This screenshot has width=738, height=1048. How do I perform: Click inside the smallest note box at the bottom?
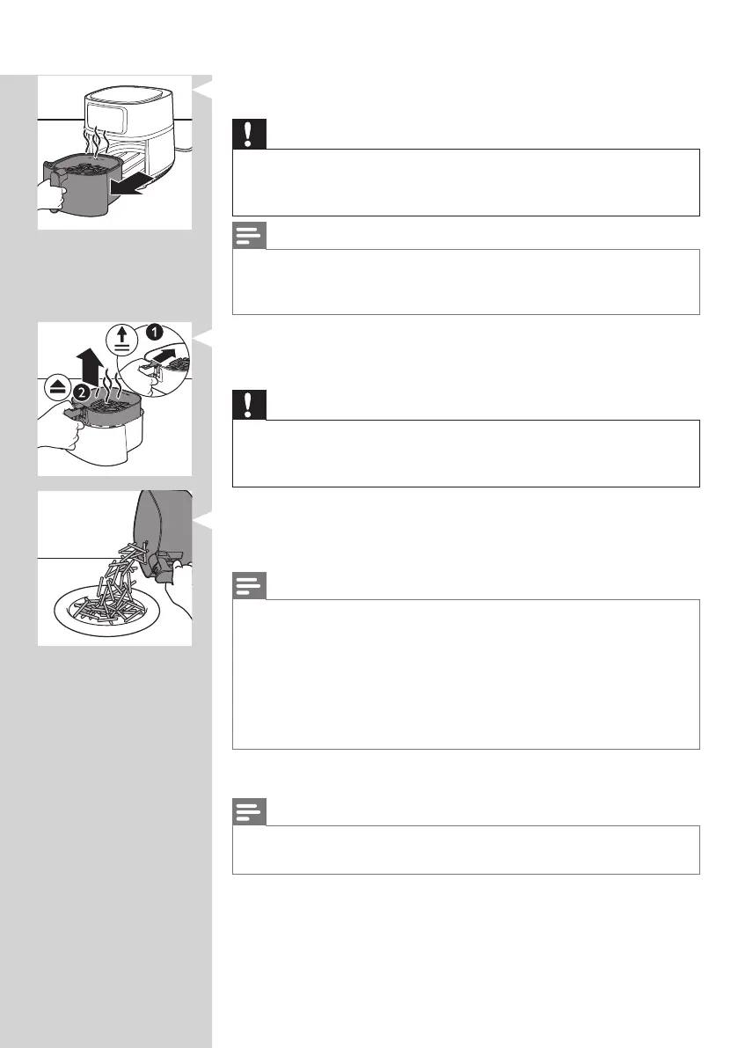tap(465, 849)
